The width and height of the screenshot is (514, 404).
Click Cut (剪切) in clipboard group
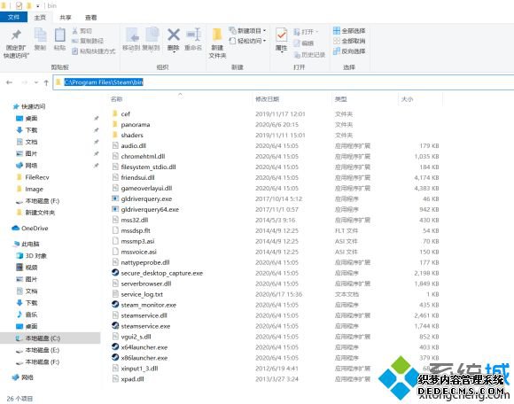point(82,31)
